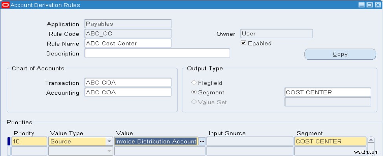Click the Accounting chart of accounts field
Viewport: 383px width, 156px height.
coord(128,92)
